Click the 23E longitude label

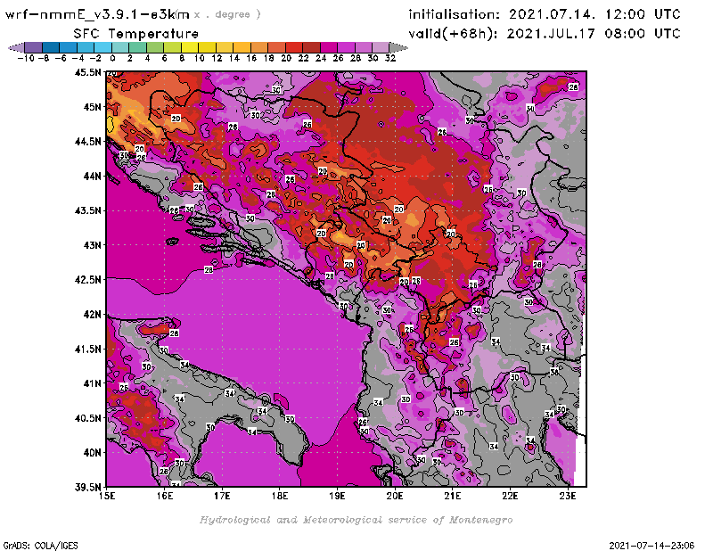(568, 496)
